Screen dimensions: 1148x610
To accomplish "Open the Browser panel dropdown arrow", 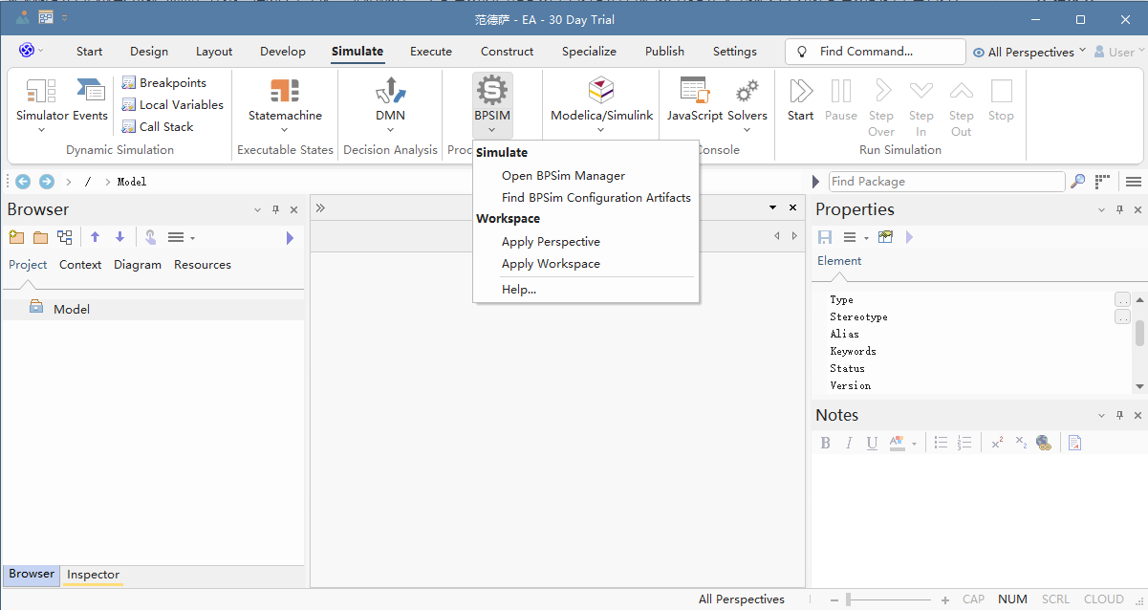I will point(257,210).
